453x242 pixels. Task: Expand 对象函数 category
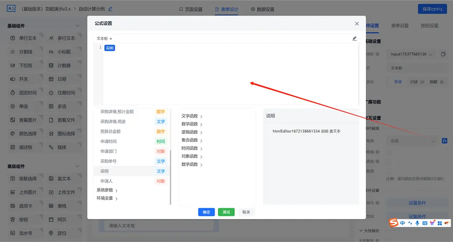192,157
